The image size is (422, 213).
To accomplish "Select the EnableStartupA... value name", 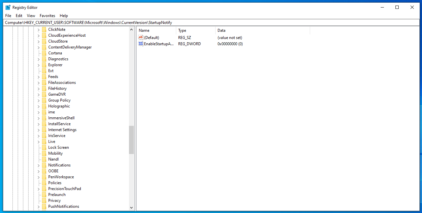I will pyautogui.click(x=159, y=44).
